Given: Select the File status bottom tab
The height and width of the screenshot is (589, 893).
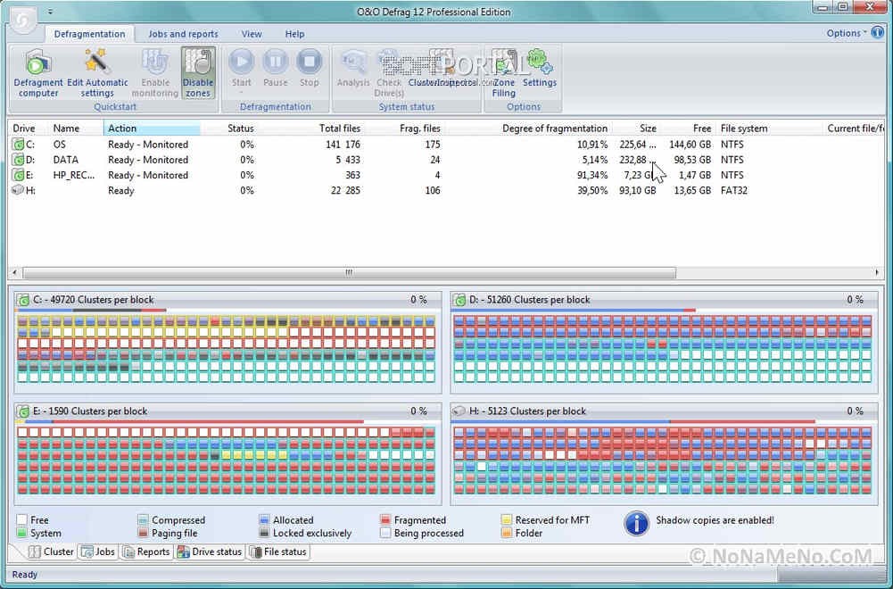Looking at the screenshot, I should 278,552.
